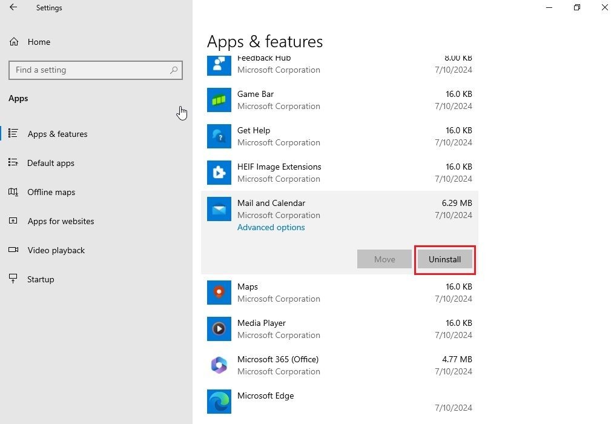Restore down the Settings window
The height and width of the screenshot is (424, 614).
tap(577, 7)
